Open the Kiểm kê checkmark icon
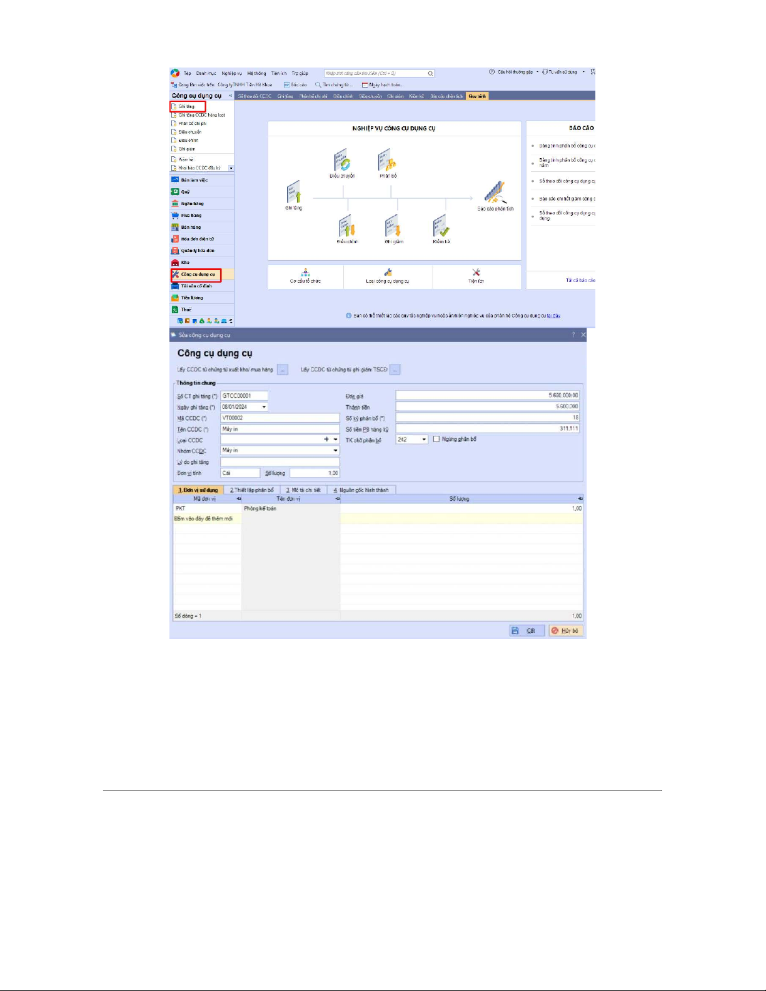 coord(441,226)
